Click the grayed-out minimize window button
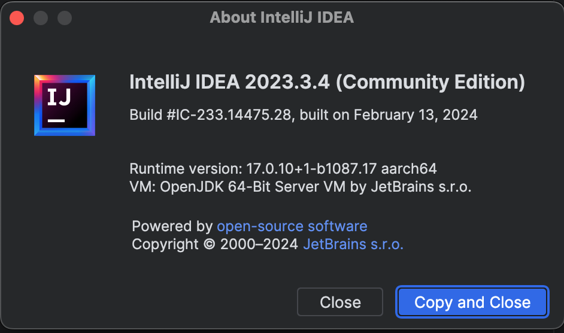Image resolution: width=564 pixels, height=333 pixels. pyautogui.click(x=41, y=18)
